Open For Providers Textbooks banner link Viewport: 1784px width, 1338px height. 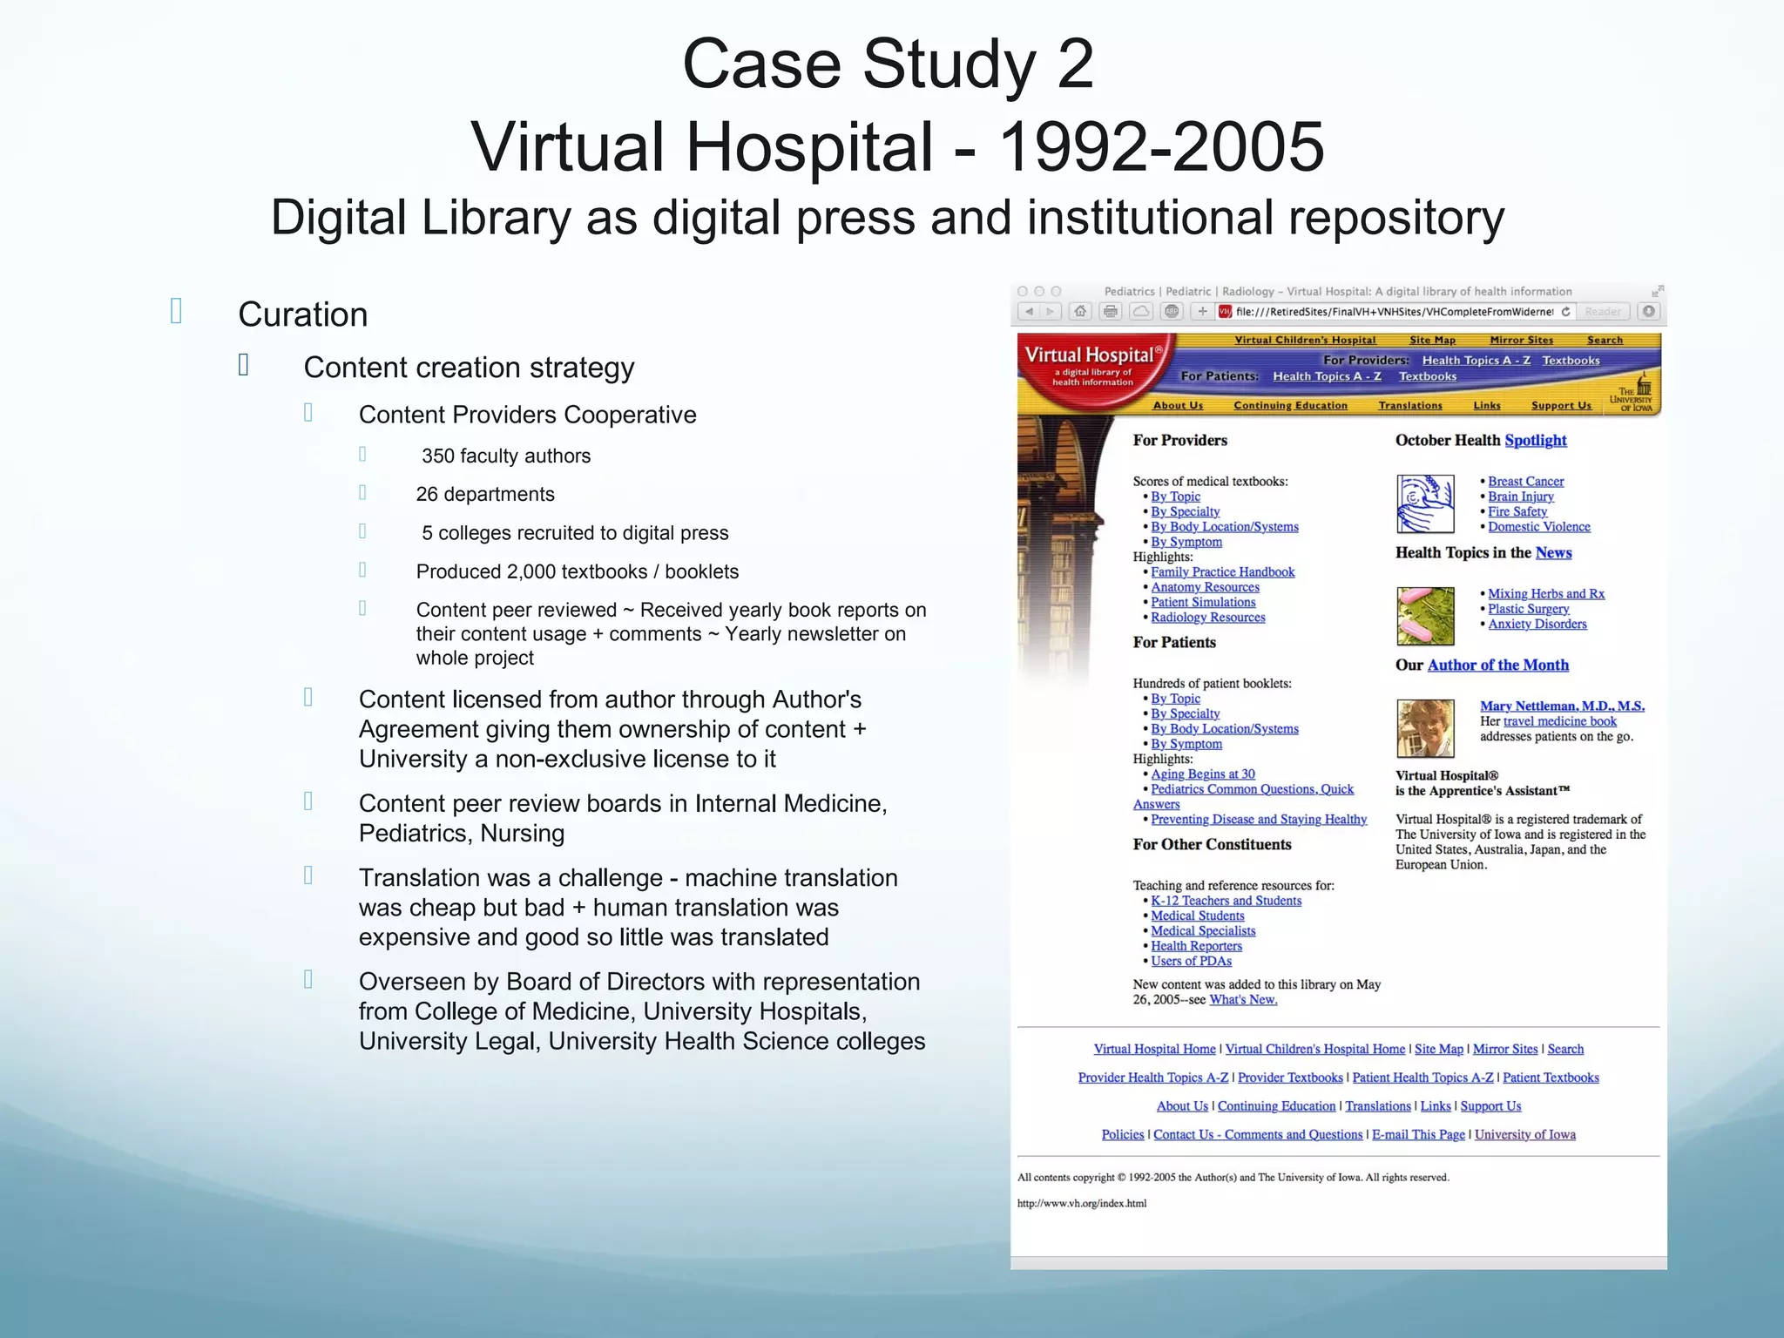pos(1571,361)
